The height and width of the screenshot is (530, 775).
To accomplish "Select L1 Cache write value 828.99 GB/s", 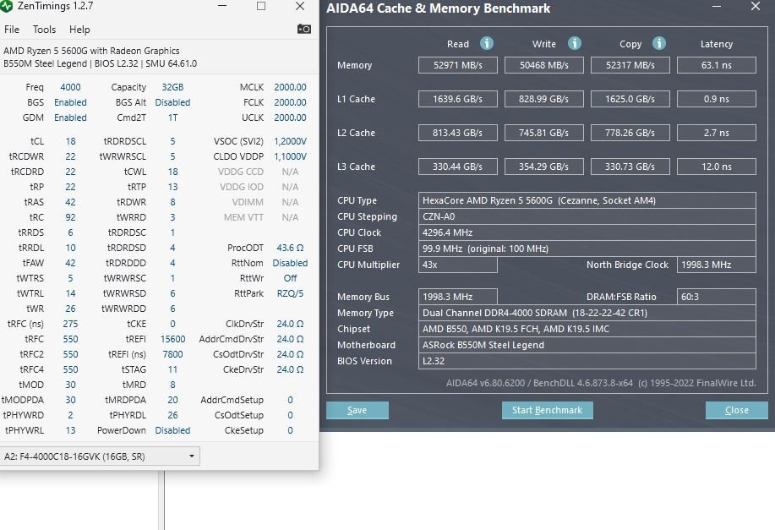I will pyautogui.click(x=543, y=99).
